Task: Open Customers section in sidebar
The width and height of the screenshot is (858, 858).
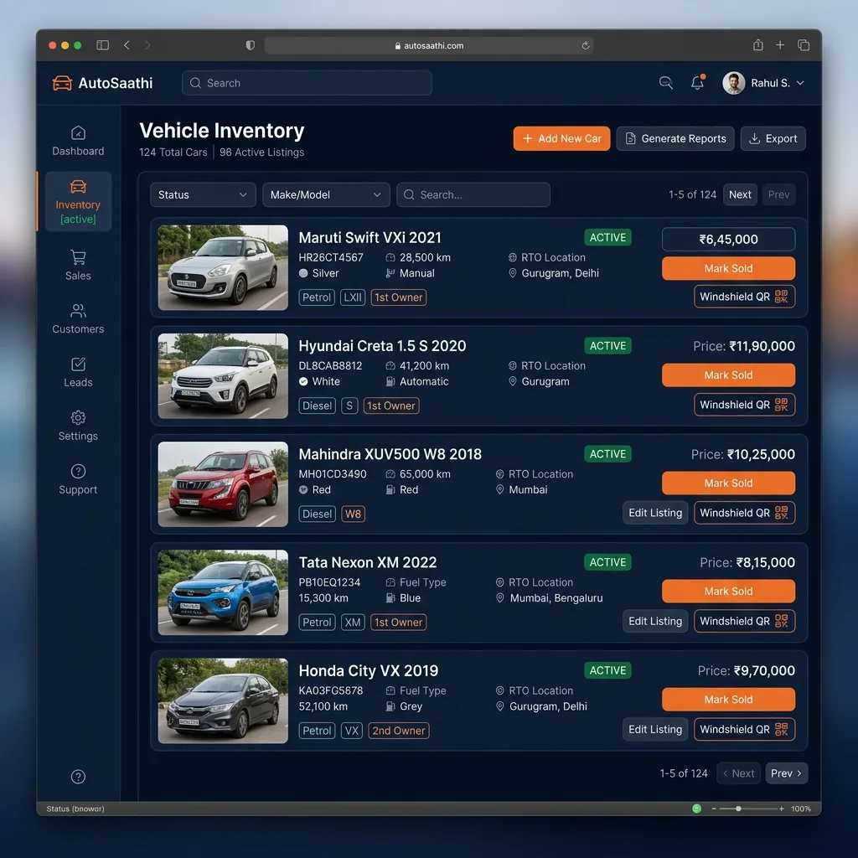Action: (78, 318)
